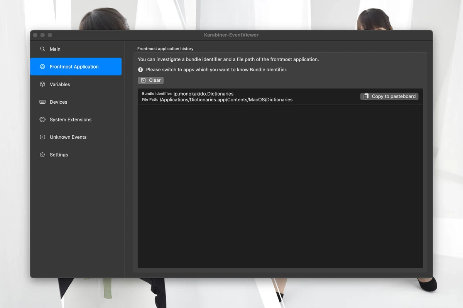The width and height of the screenshot is (463, 308).
Task: Clear the frontmost application history
Action: point(151,80)
